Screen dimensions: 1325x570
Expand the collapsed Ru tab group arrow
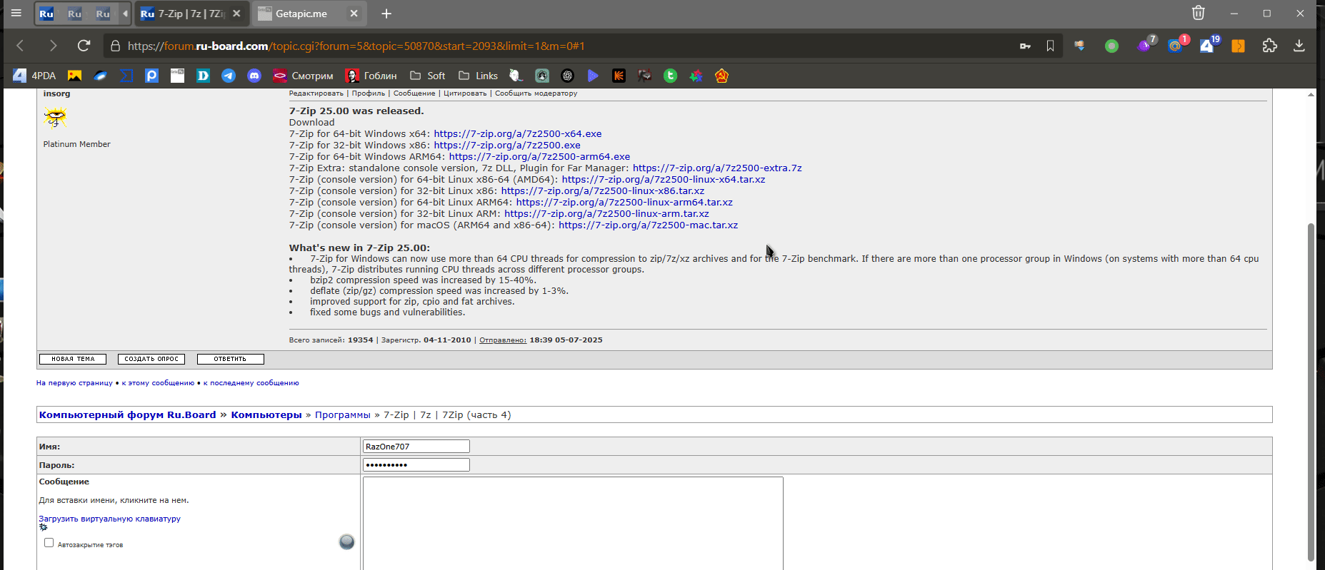point(125,14)
